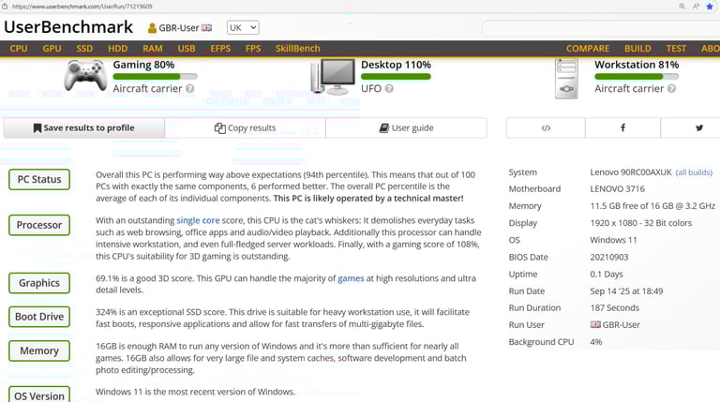720x402 pixels.
Task: Go to the EFPS section
Action: [x=220, y=49]
